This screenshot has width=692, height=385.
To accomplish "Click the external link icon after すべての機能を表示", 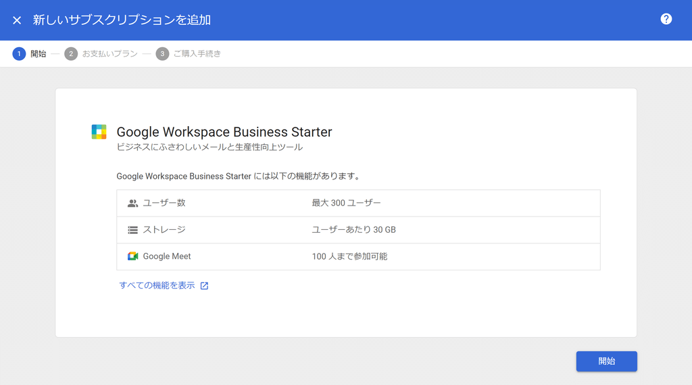I will (x=204, y=286).
